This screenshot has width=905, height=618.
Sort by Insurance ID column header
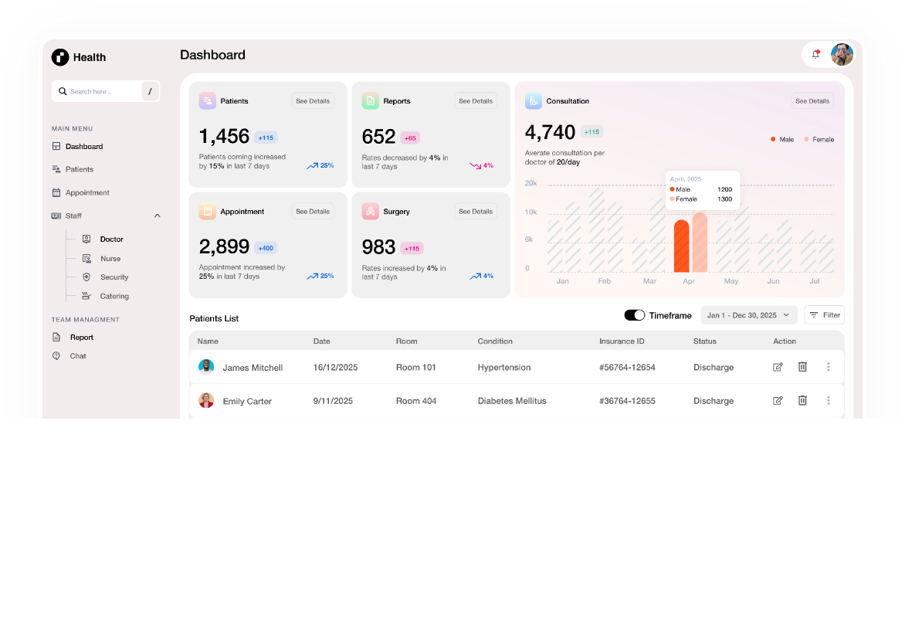[x=622, y=341]
